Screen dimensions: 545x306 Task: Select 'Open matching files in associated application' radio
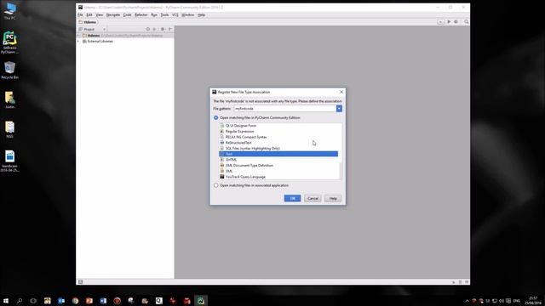pyautogui.click(x=215, y=185)
